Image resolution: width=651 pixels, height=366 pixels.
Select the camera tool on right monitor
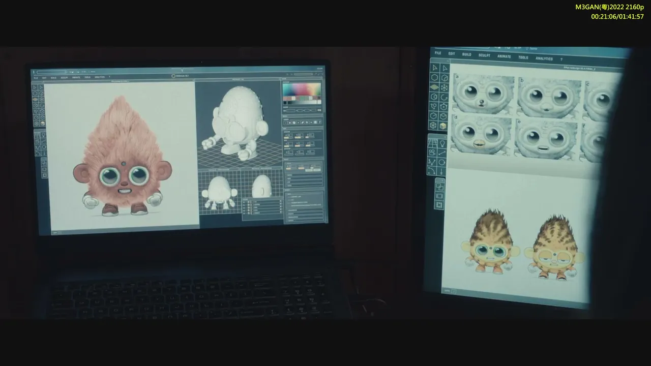(x=432, y=152)
